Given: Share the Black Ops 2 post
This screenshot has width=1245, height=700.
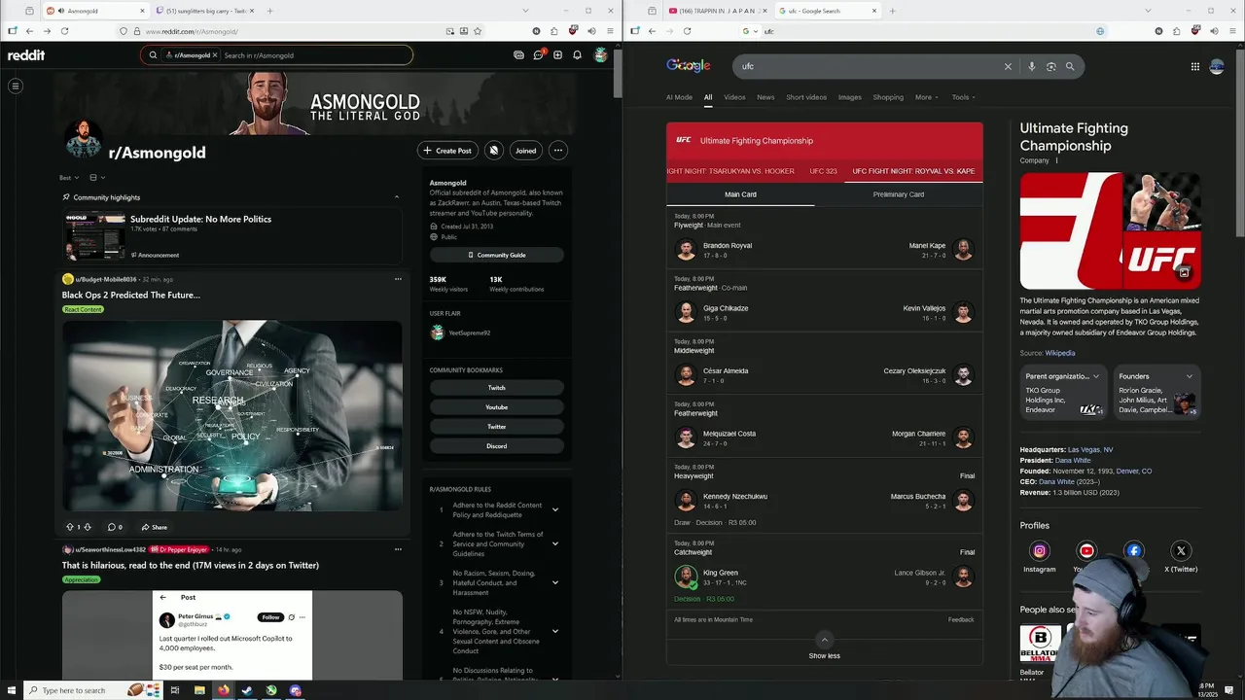Looking at the screenshot, I should point(154,527).
